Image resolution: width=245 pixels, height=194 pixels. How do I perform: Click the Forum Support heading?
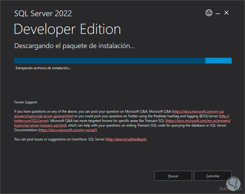tap(26, 102)
